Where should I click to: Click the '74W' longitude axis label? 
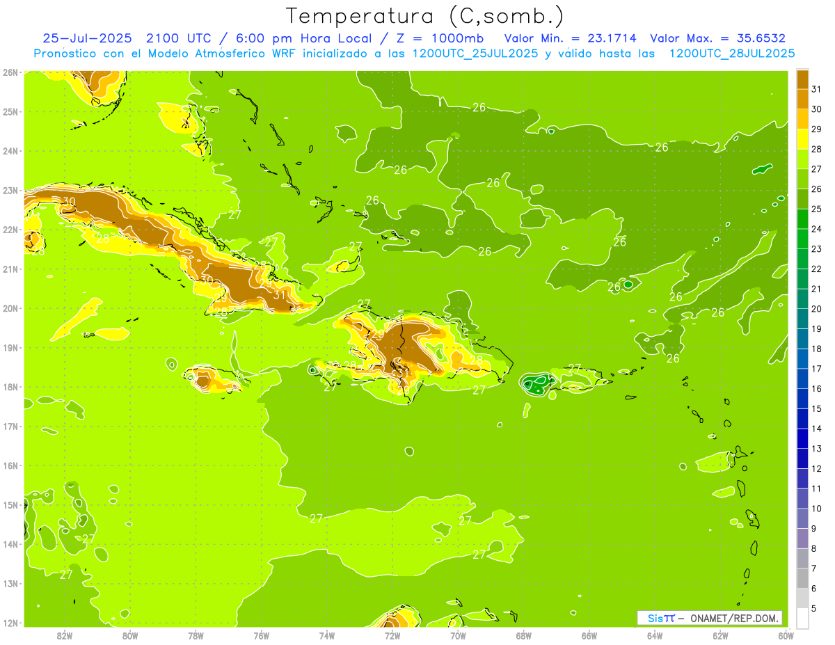(326, 635)
